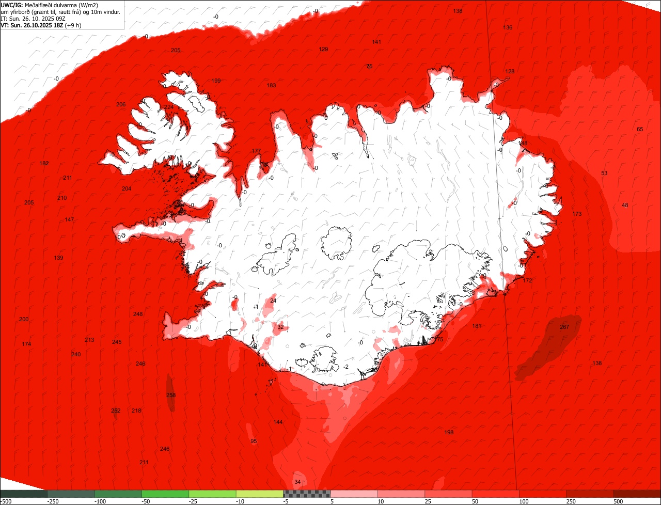Click the map value '53'
Screen dimensions: 661x505
pyautogui.click(x=604, y=173)
